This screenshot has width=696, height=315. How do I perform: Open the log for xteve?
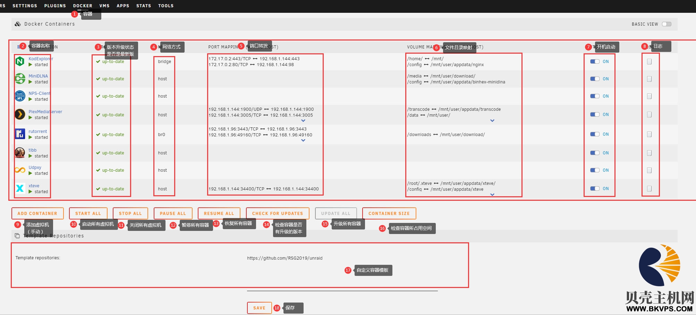[x=649, y=189]
